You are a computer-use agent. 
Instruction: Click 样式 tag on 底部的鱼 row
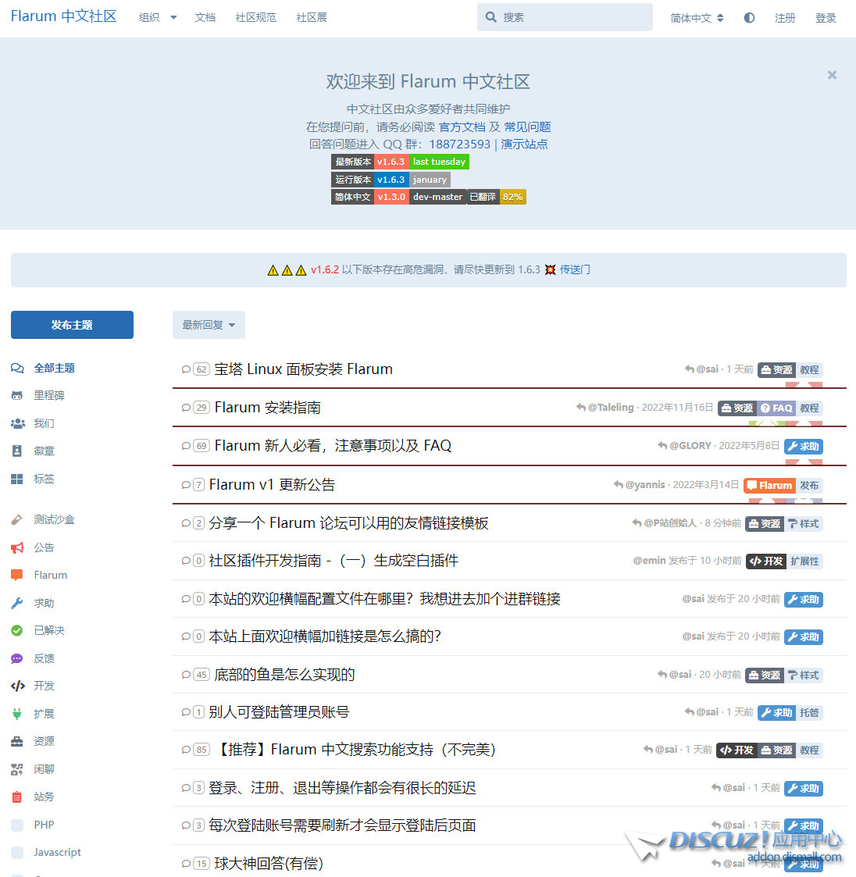pyautogui.click(x=804, y=675)
